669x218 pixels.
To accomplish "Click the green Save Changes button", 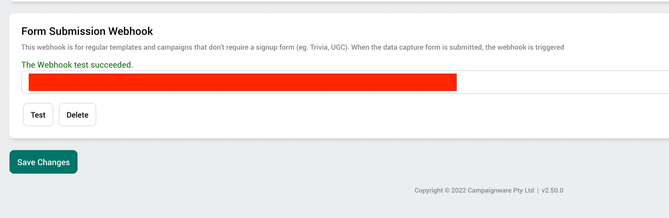I will coord(43,162).
